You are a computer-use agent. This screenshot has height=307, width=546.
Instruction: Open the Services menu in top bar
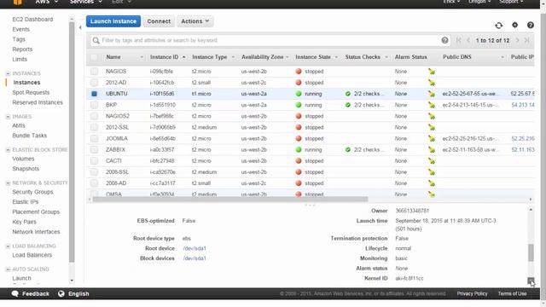[x=85, y=2]
